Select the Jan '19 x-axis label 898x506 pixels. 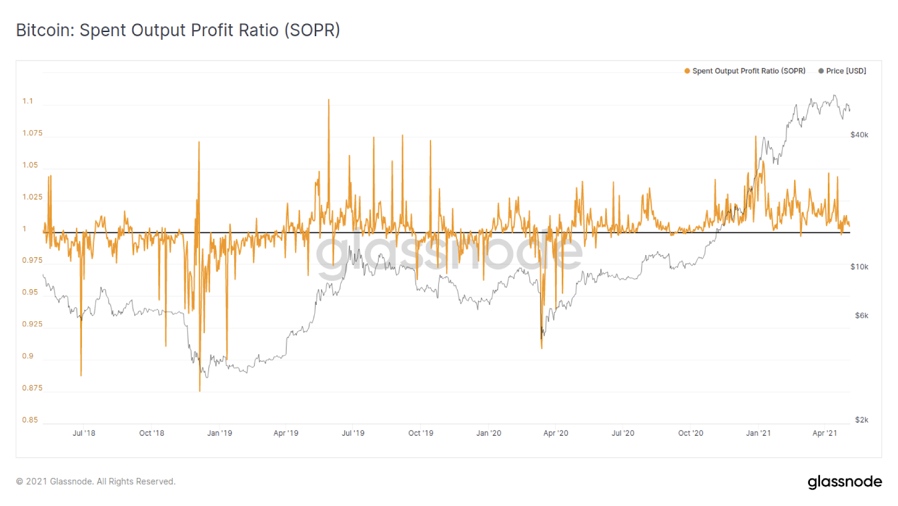click(219, 433)
